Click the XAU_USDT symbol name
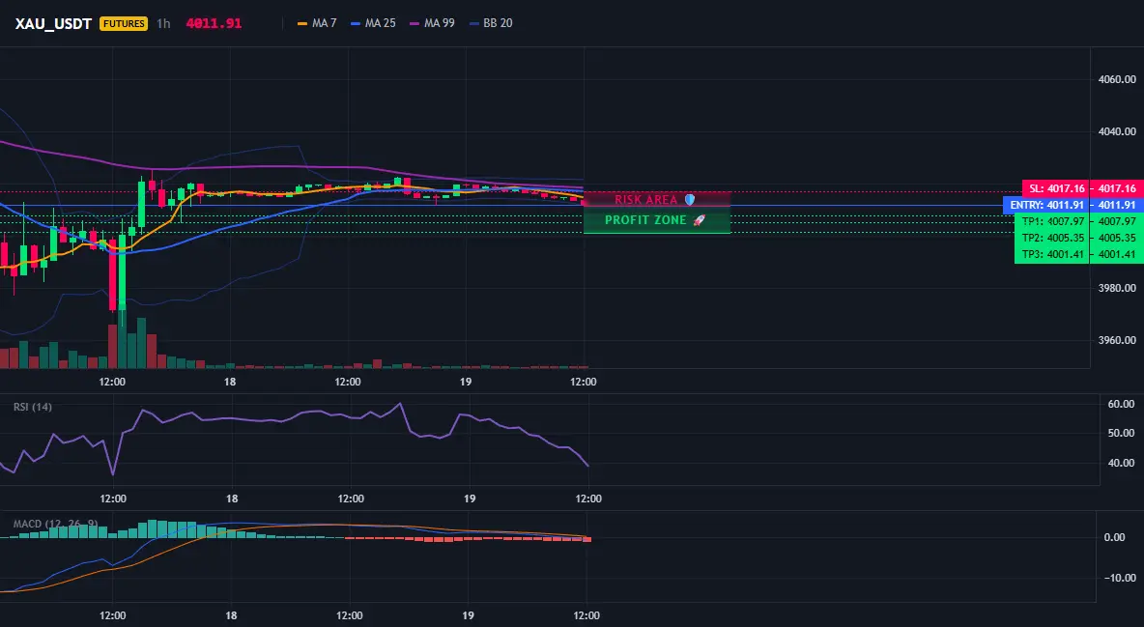This screenshot has height=627, width=1144. (53, 23)
